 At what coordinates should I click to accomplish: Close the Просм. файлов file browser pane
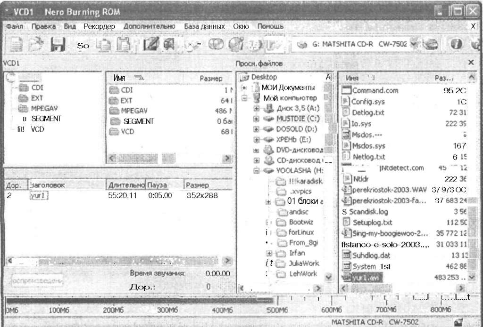(471, 63)
